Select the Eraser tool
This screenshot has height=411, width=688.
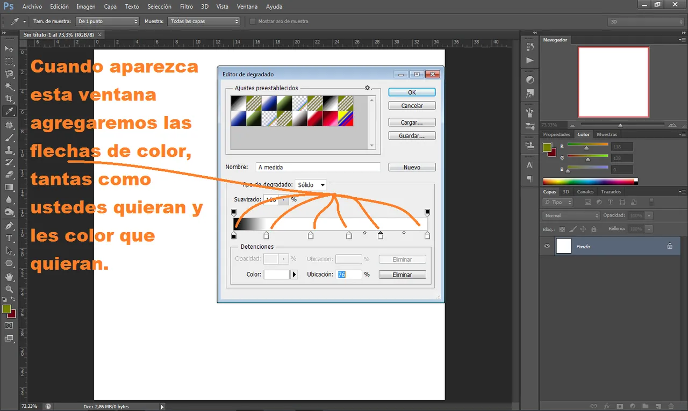click(9, 175)
